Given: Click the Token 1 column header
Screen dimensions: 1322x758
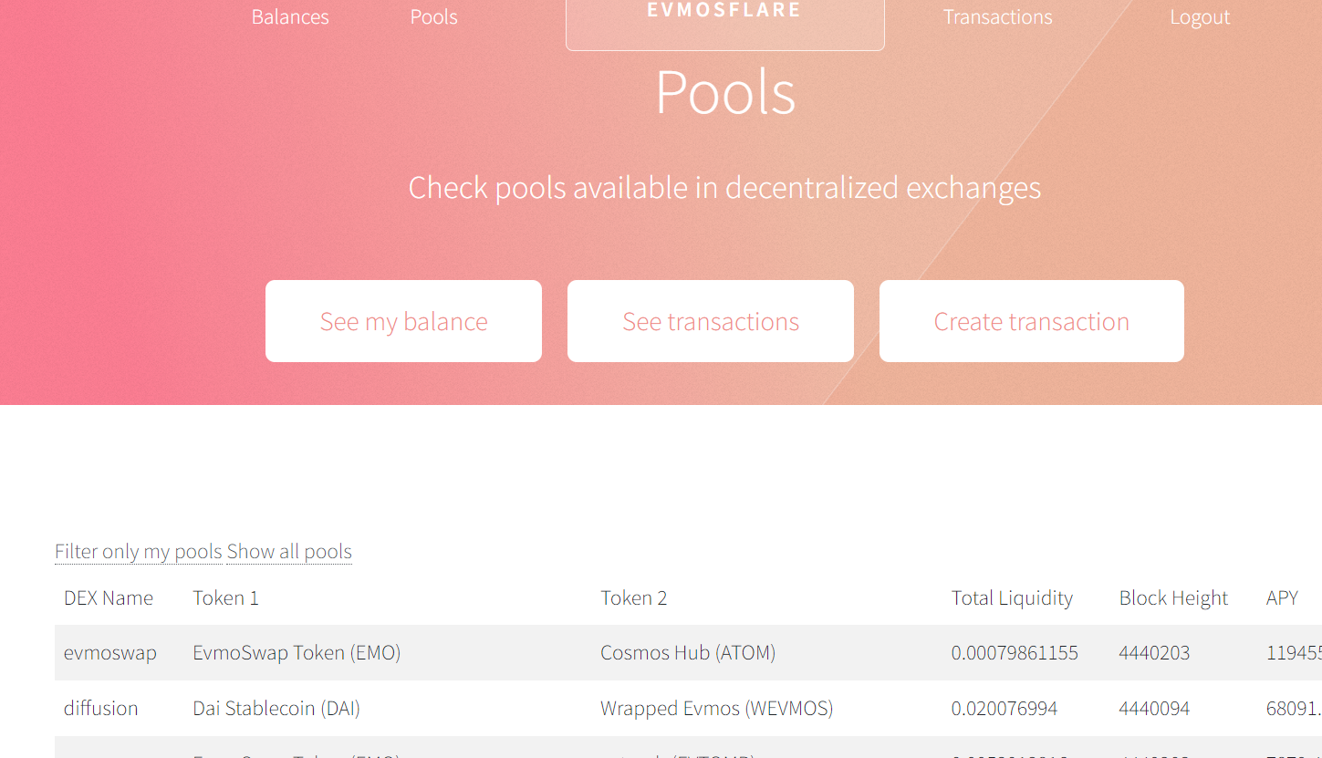Looking at the screenshot, I should [x=226, y=598].
